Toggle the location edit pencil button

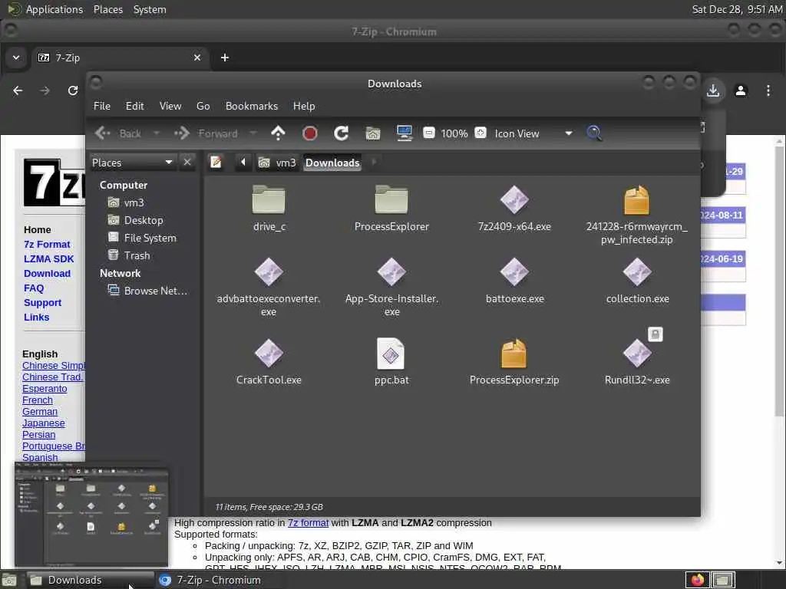(216, 163)
